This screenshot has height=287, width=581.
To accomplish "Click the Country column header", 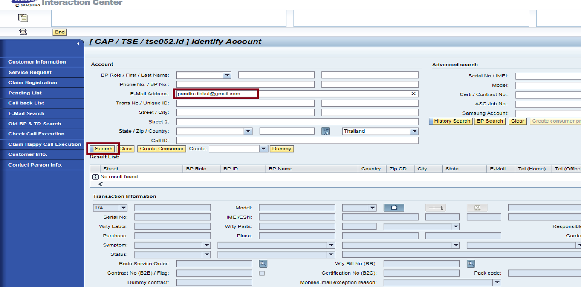I will pyautogui.click(x=371, y=169).
